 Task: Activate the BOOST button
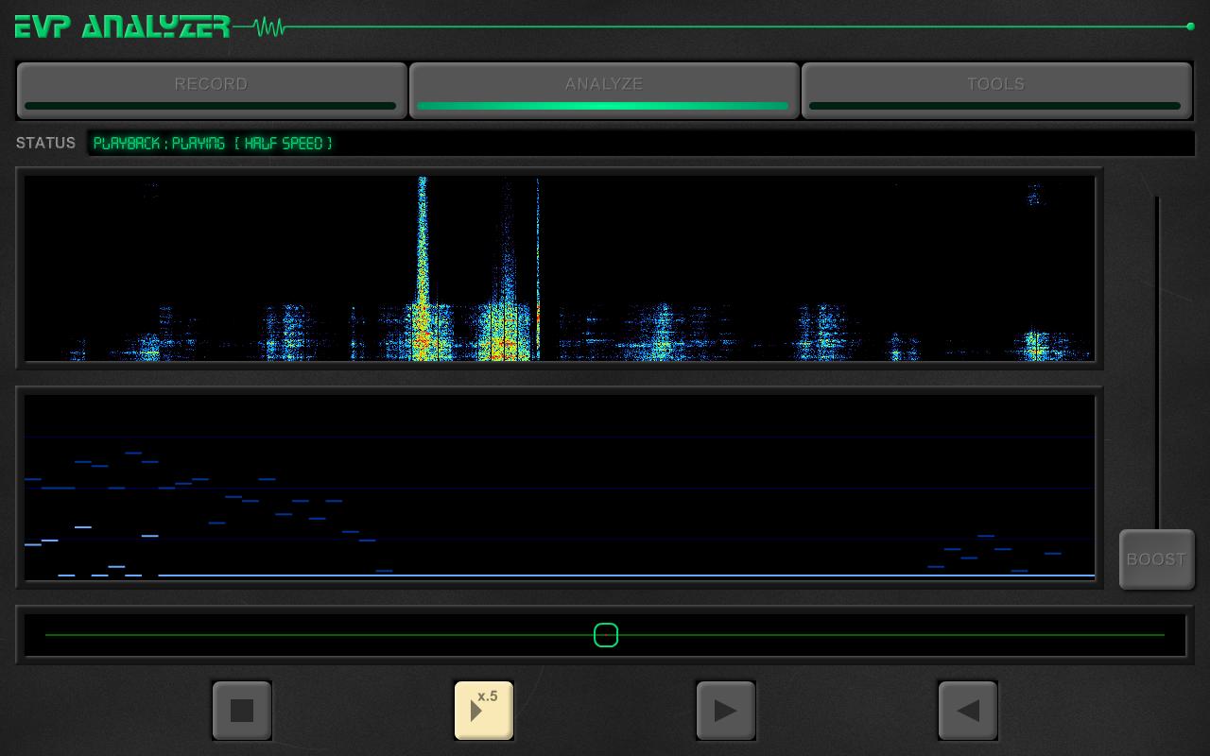1156,559
